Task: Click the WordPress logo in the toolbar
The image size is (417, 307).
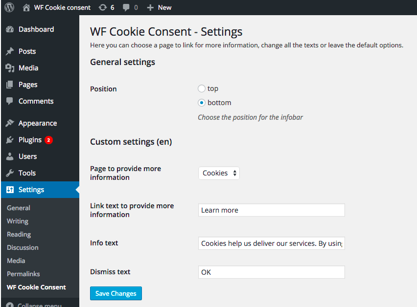Action: click(9, 7)
